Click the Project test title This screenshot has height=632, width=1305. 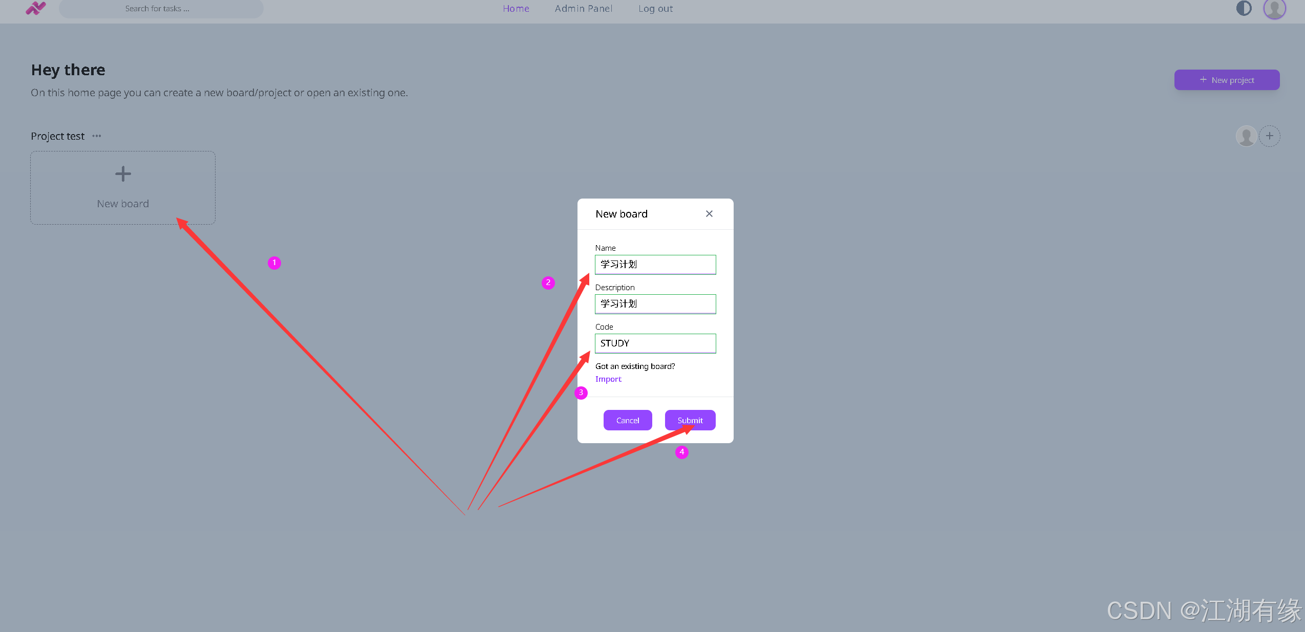pyautogui.click(x=57, y=136)
